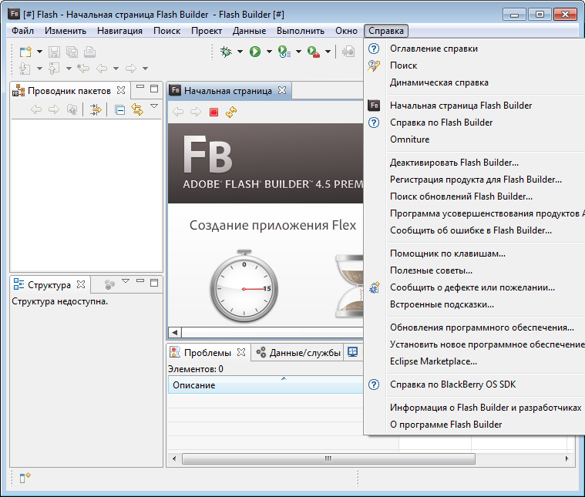Click the red Stop button on Start Page
Screen dimensions: 585x497
point(213,112)
